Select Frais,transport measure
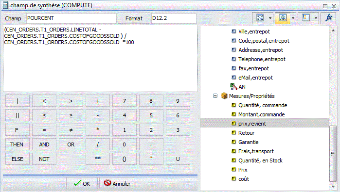Viewport: 340px width, 192px height. click(256, 151)
